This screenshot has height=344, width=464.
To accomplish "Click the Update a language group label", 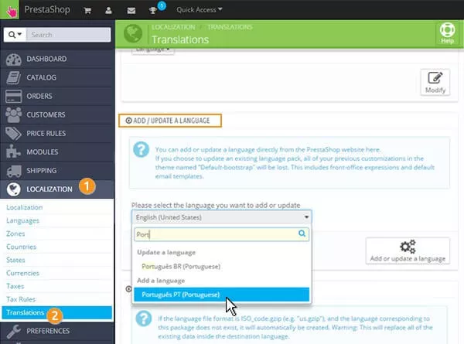I will coord(166,252).
